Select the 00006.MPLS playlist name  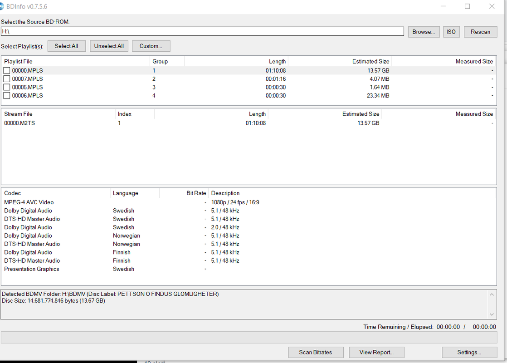28,96
